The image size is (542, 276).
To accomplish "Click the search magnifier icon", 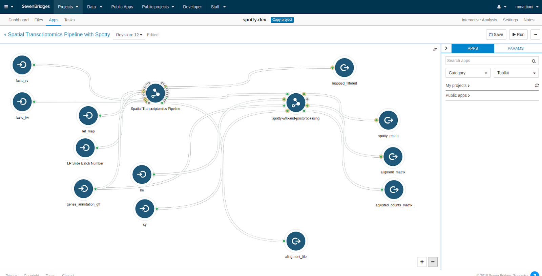I will [534, 61].
